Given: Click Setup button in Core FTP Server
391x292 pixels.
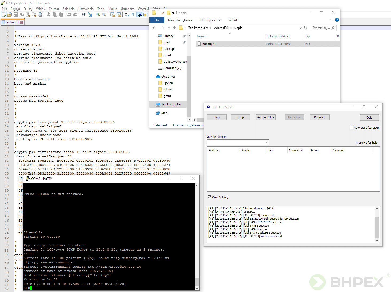Looking at the screenshot, I should click(x=240, y=117).
